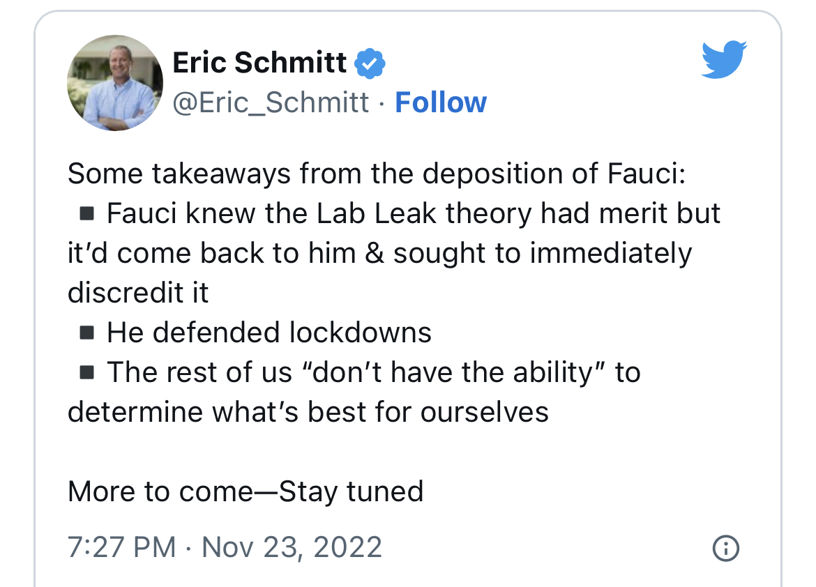Open the @Eric_Schmitt handle link
Viewport: 816px width, 587px height.
[271, 102]
